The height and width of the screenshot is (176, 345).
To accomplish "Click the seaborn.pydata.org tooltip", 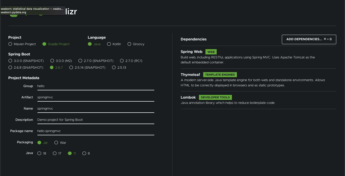I will 32,10.
